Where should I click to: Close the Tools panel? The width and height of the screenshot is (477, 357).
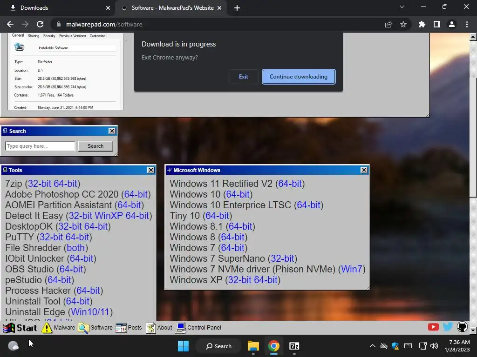click(150, 170)
